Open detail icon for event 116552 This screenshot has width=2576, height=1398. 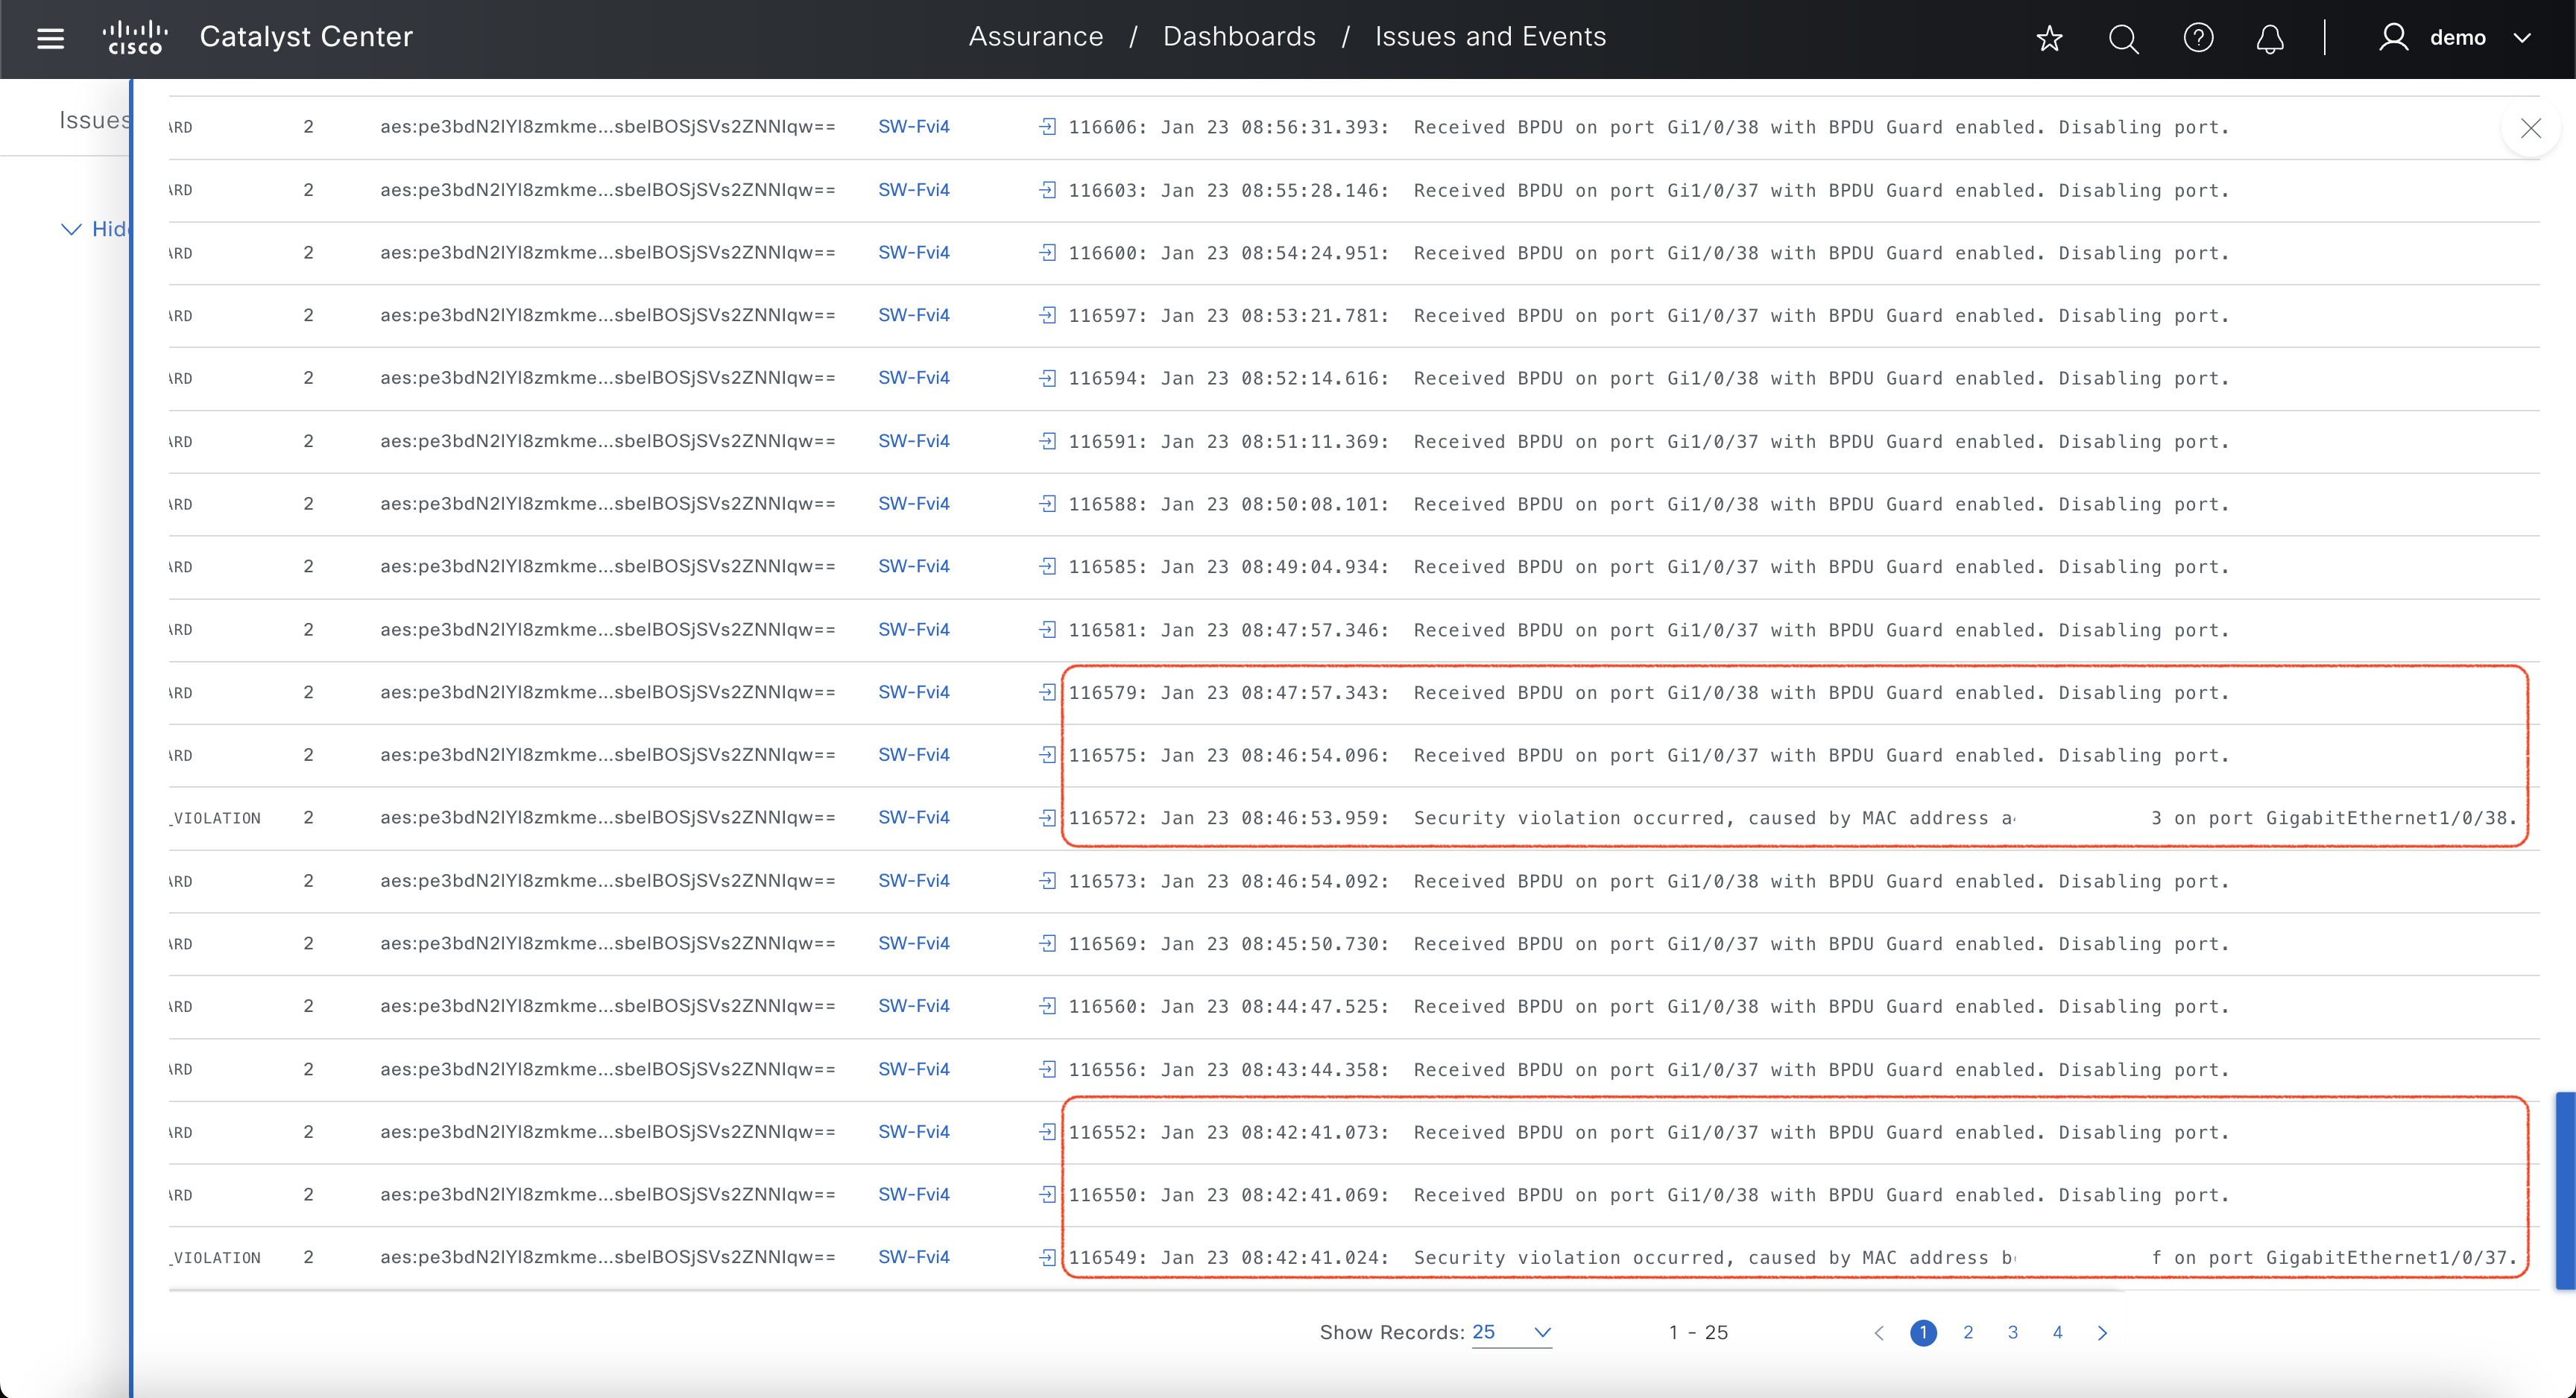point(1047,1131)
